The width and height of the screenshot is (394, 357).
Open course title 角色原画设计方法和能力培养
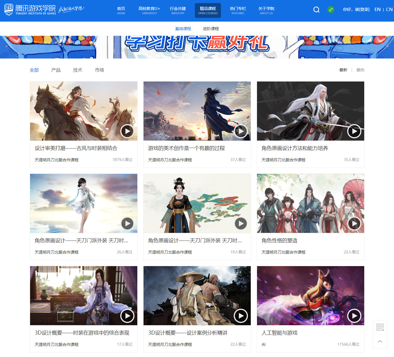[295, 148]
